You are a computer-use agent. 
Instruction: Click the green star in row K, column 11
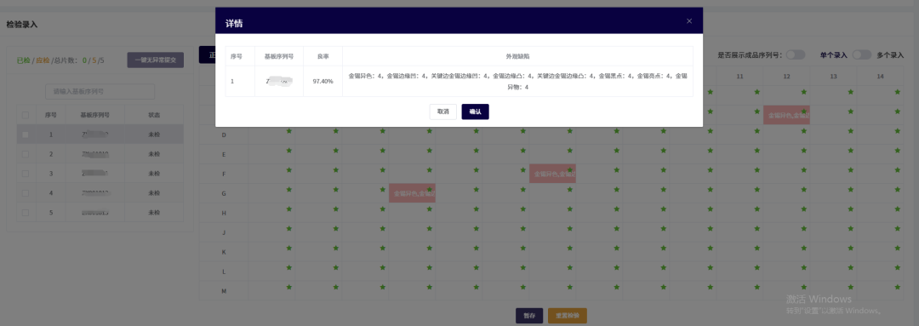pos(756,248)
